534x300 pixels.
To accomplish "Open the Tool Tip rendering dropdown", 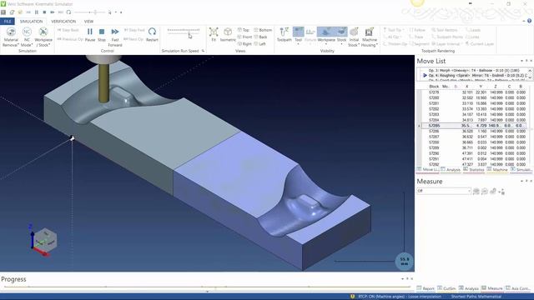I will pyautogui.click(x=394, y=30).
